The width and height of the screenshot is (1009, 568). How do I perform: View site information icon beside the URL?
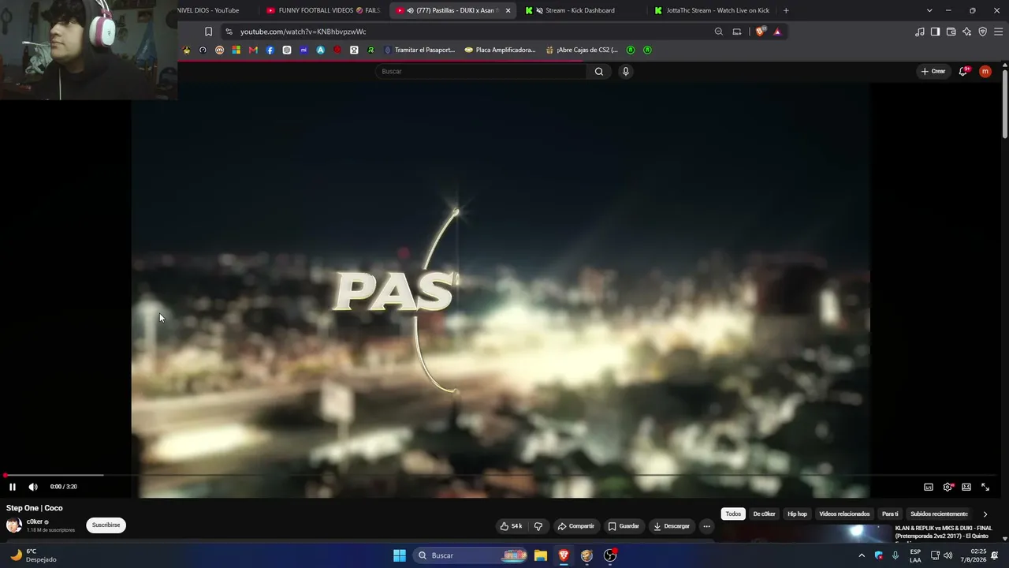(229, 32)
